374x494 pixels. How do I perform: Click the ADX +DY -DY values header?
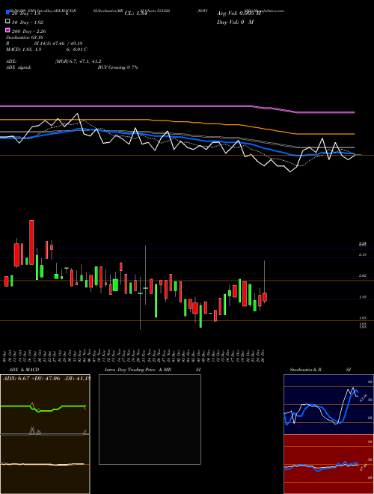(x=46, y=378)
